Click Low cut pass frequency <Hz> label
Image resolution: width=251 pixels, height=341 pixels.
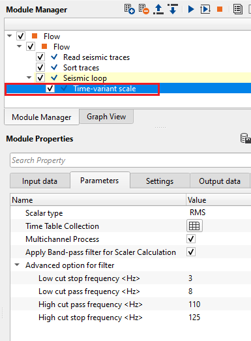point(89,291)
